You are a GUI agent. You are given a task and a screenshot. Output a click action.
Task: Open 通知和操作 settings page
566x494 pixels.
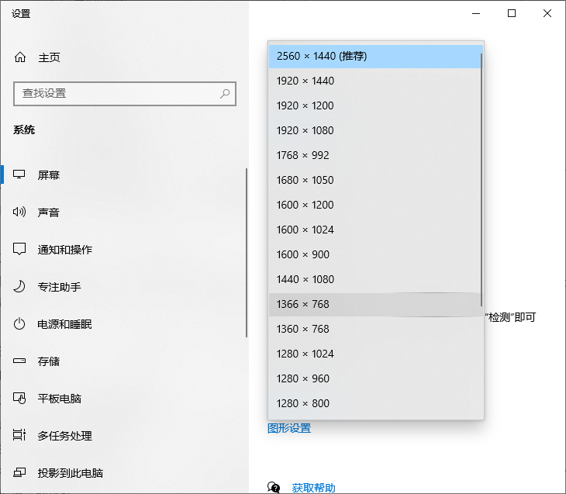(x=124, y=250)
